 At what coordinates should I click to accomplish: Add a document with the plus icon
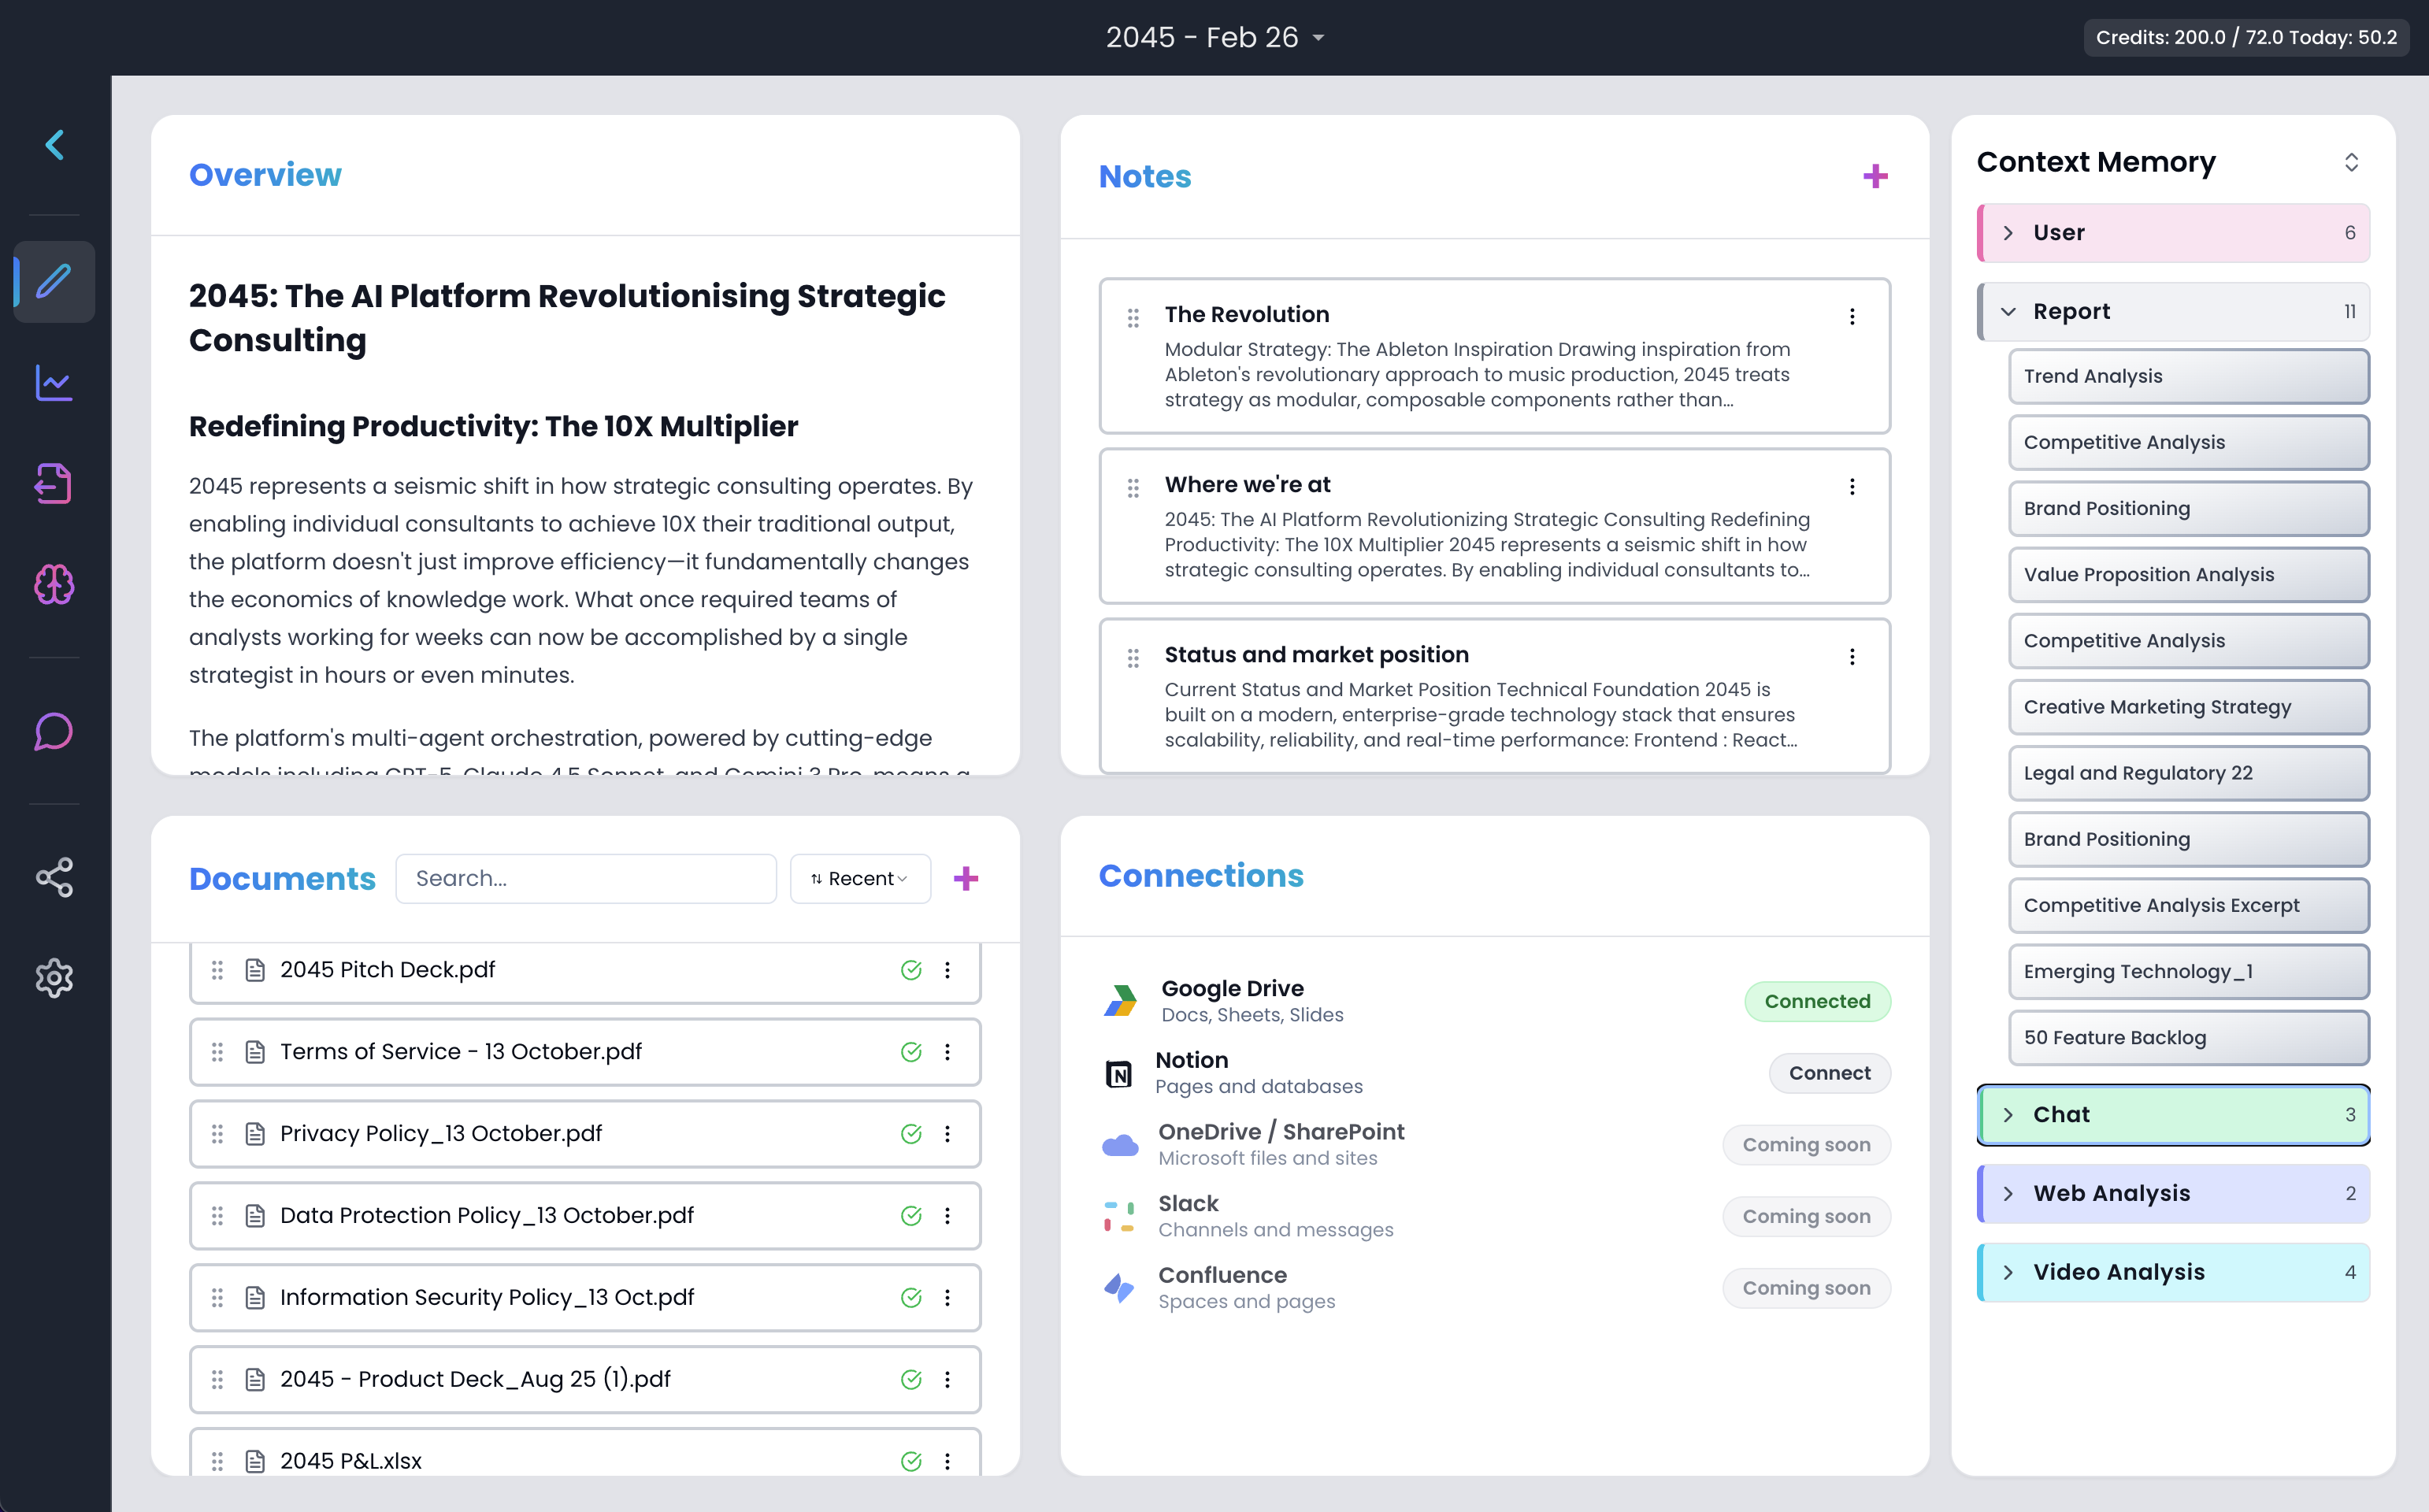pyautogui.click(x=965, y=879)
